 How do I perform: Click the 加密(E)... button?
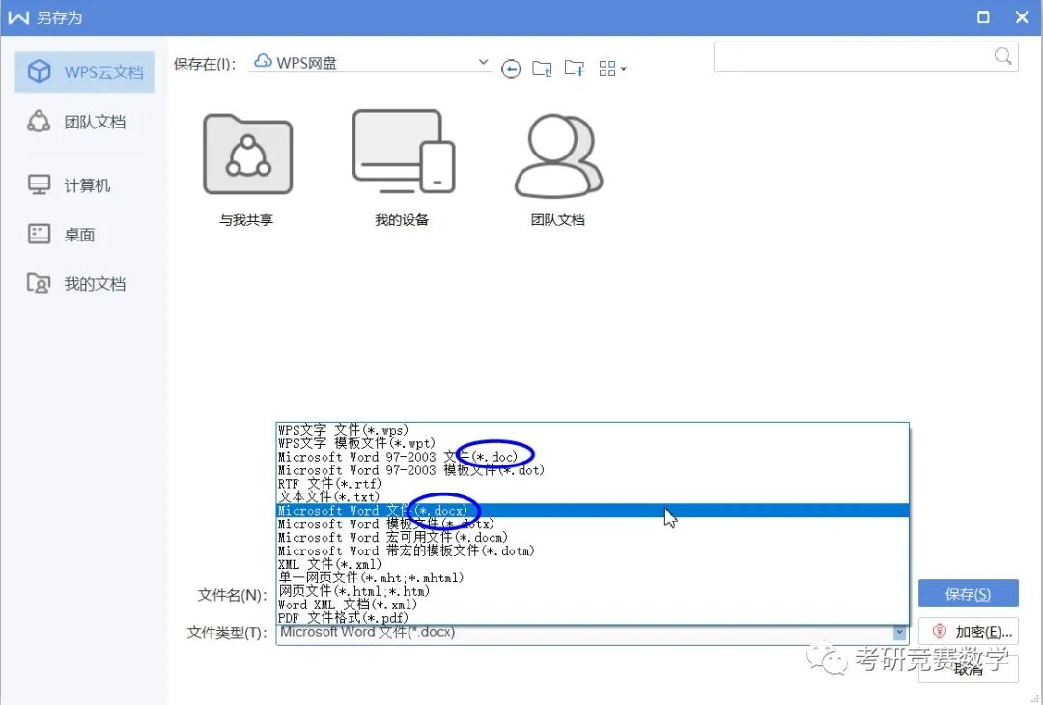tap(969, 632)
